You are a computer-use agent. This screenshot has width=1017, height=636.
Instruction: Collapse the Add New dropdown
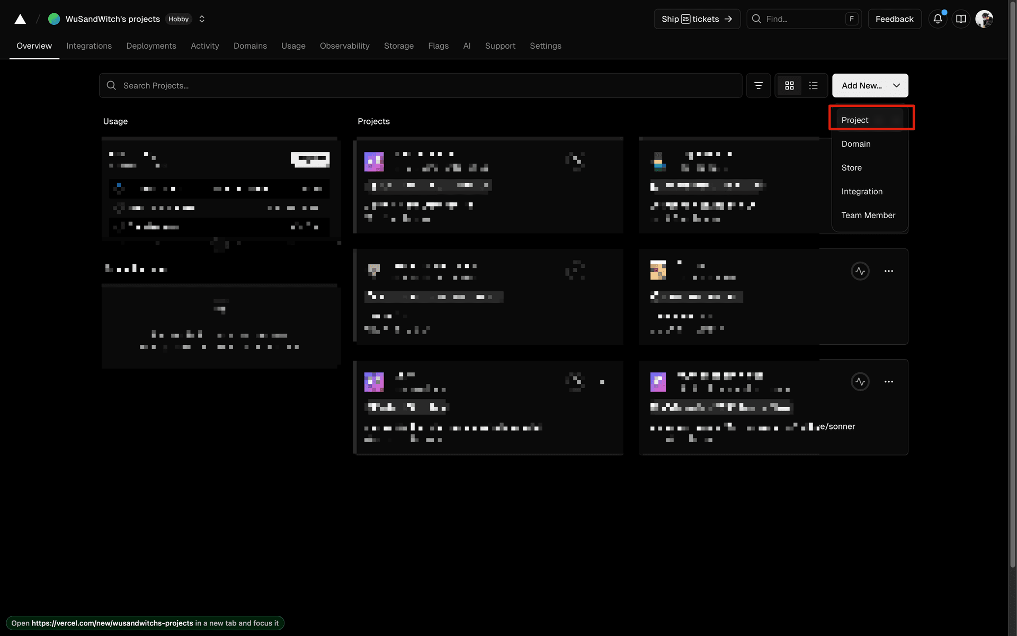[x=870, y=85]
